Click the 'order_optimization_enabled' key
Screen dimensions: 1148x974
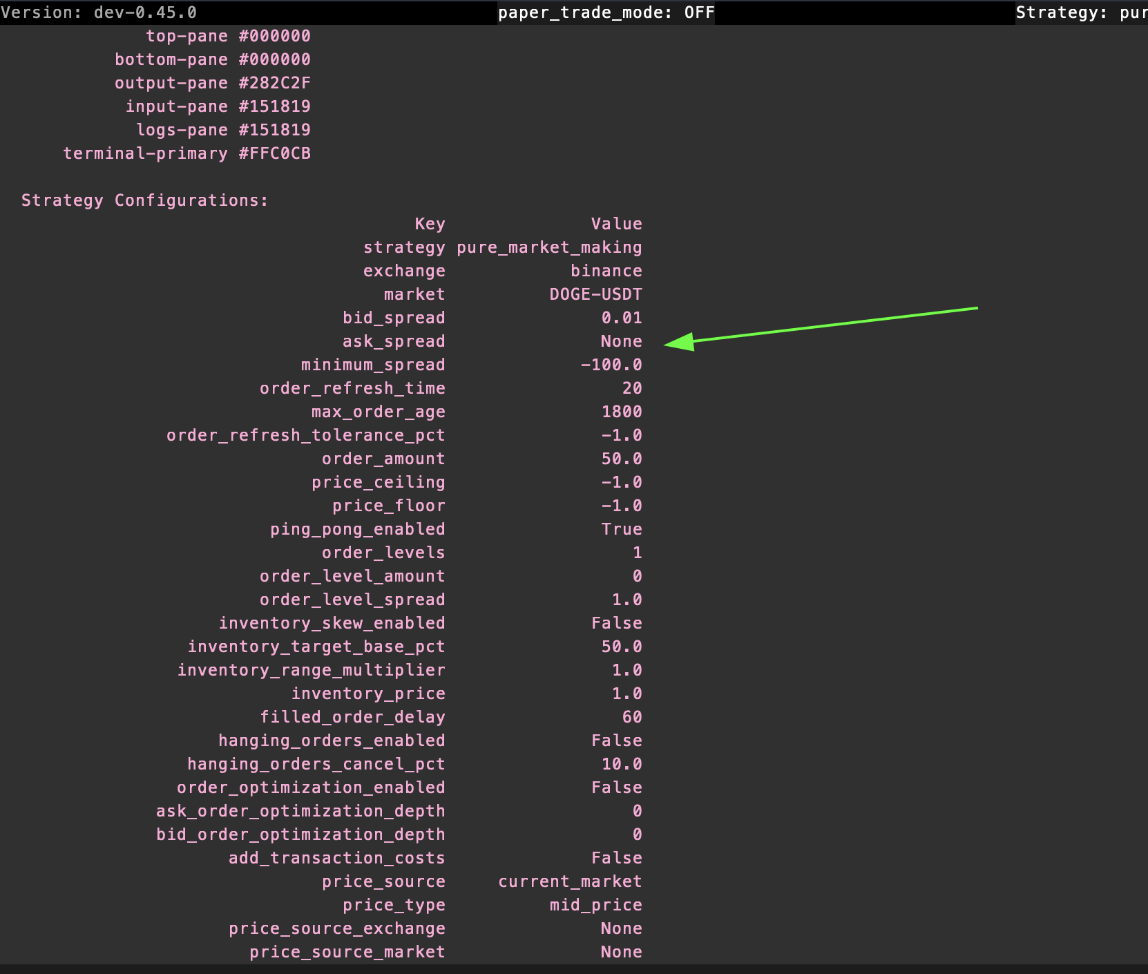click(311, 787)
